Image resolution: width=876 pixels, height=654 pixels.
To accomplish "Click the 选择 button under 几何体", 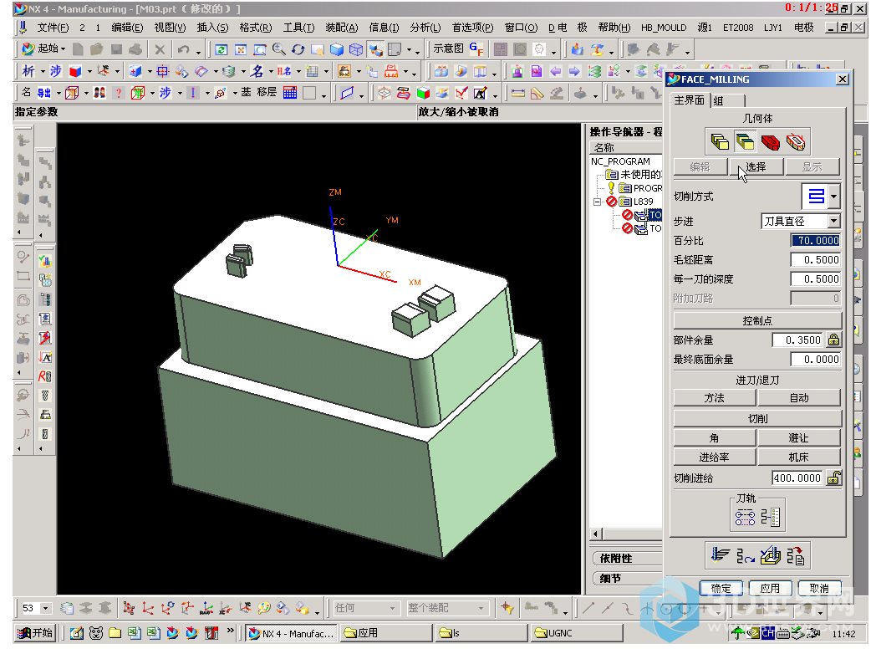I will pos(756,166).
